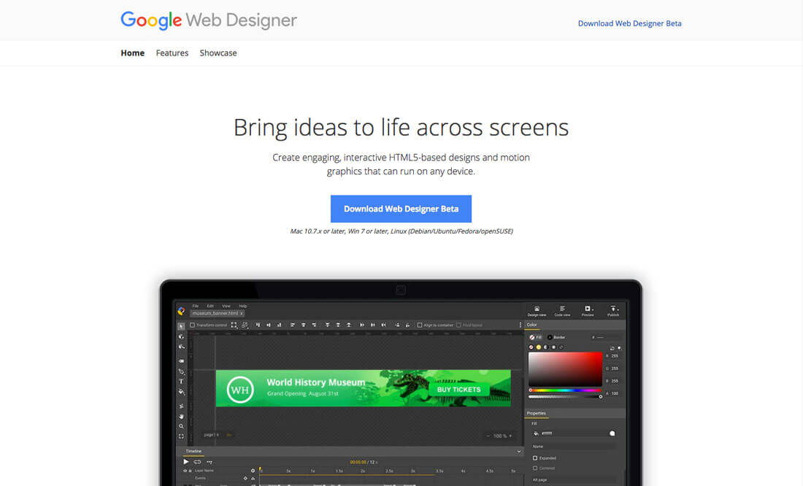The width and height of the screenshot is (803, 486).
Task: Select the 3D stage rotate tool
Action: coord(181,347)
